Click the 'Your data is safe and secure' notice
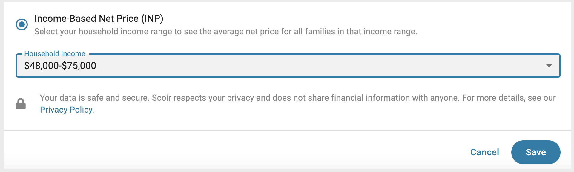 pyautogui.click(x=95, y=98)
